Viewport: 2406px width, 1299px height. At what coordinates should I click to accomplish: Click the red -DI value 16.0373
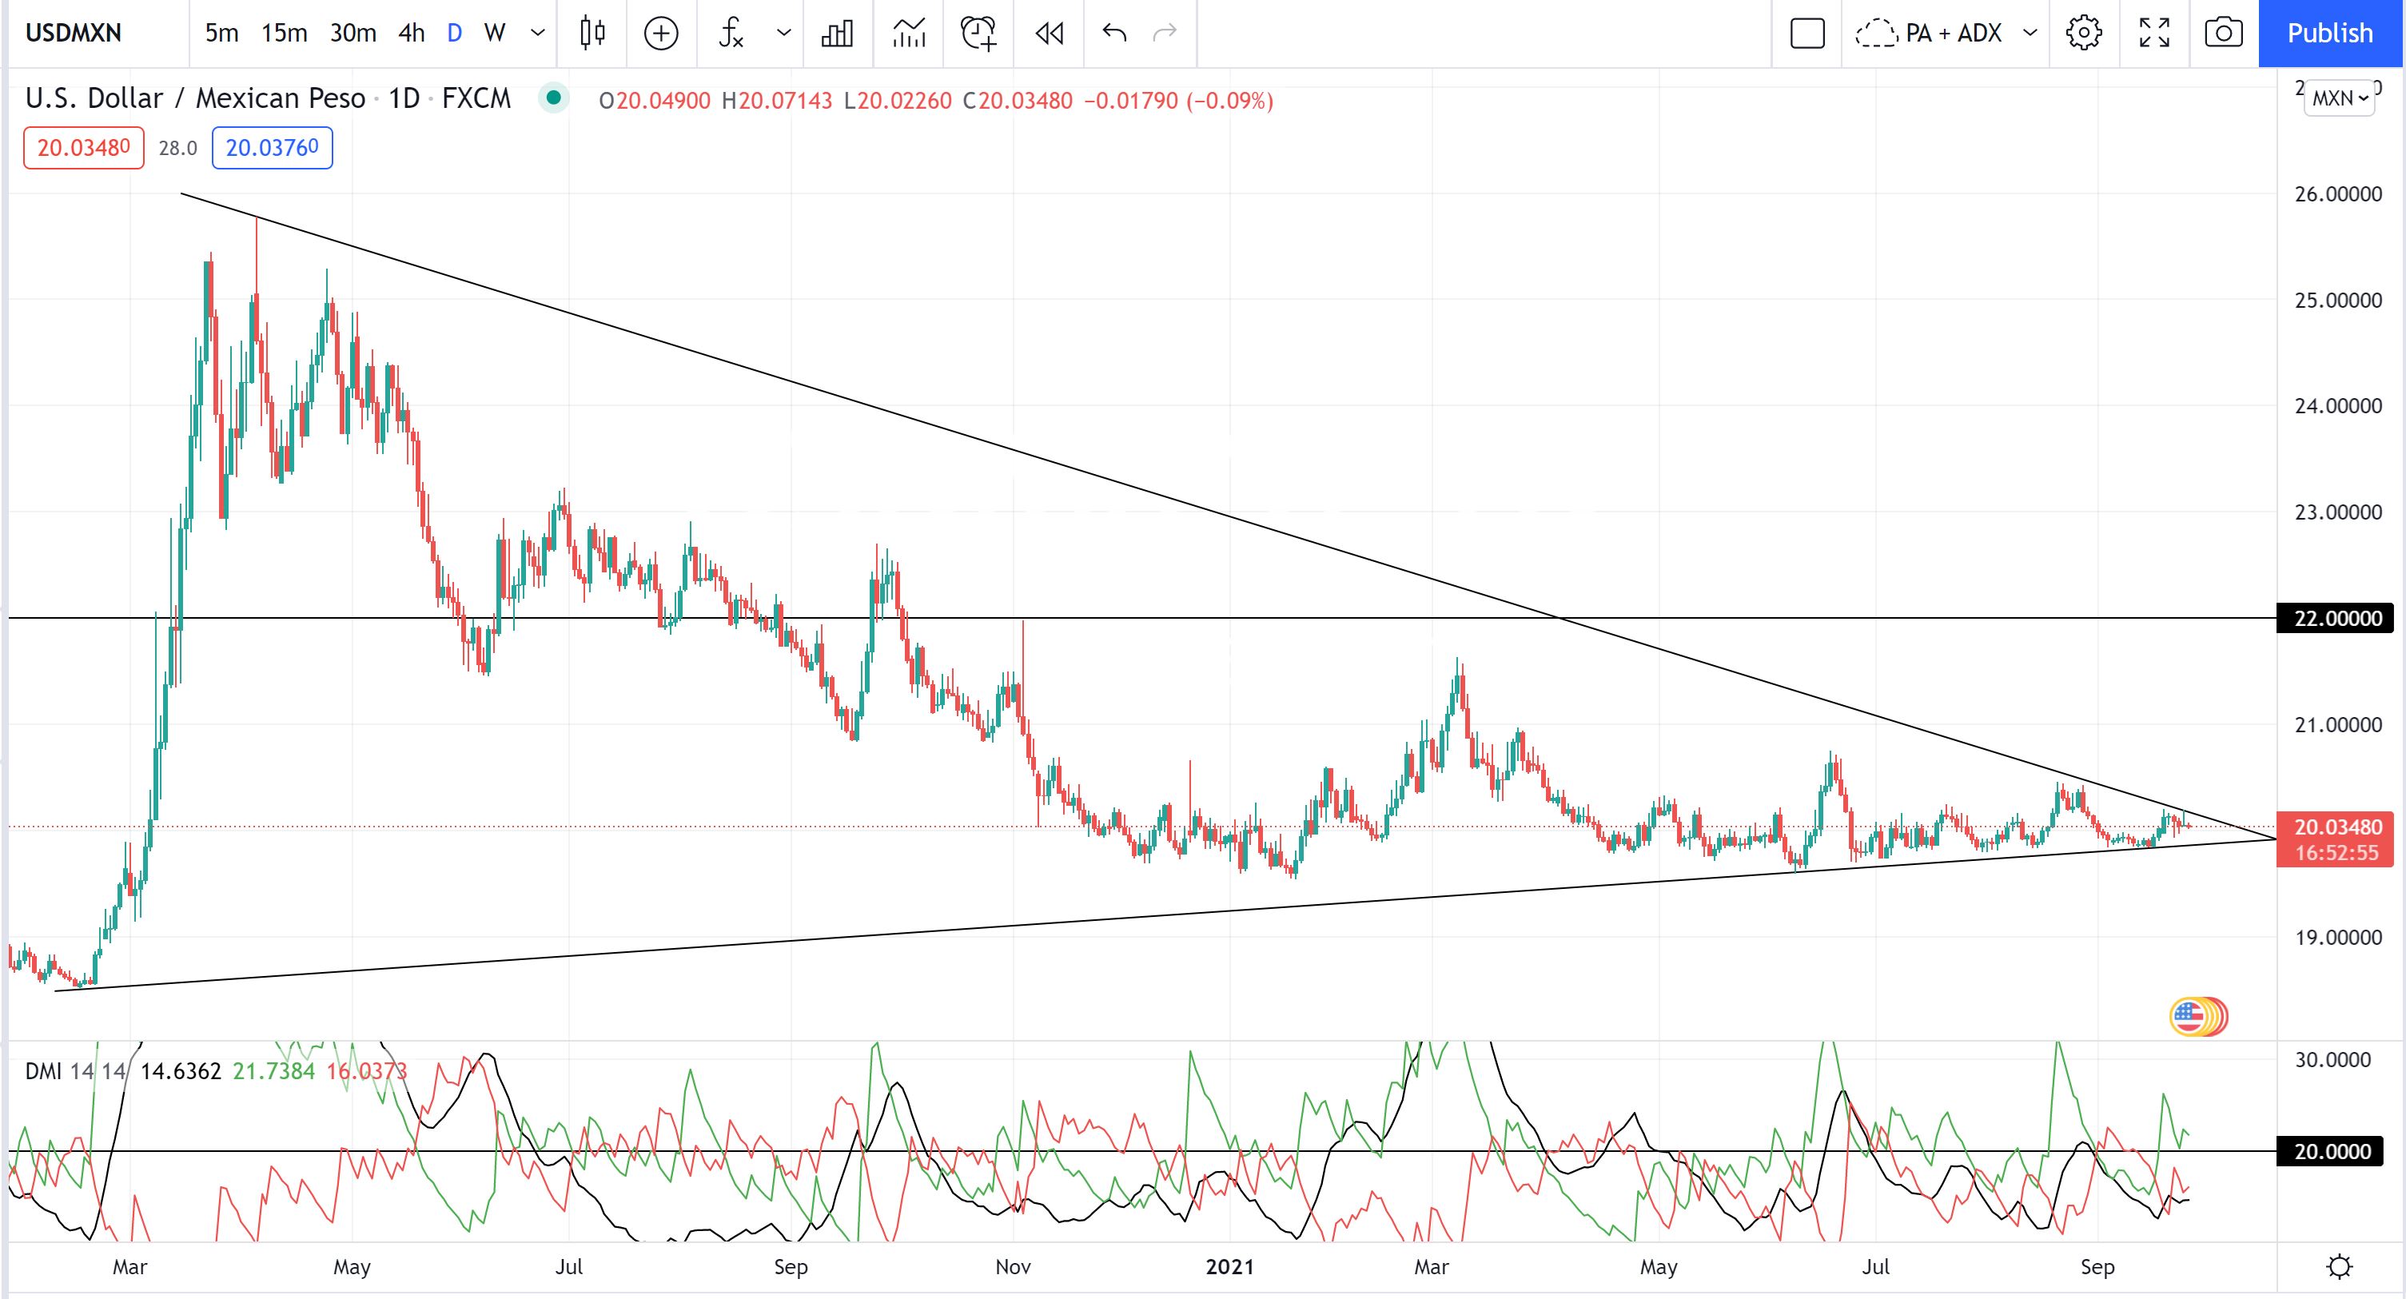[367, 1070]
